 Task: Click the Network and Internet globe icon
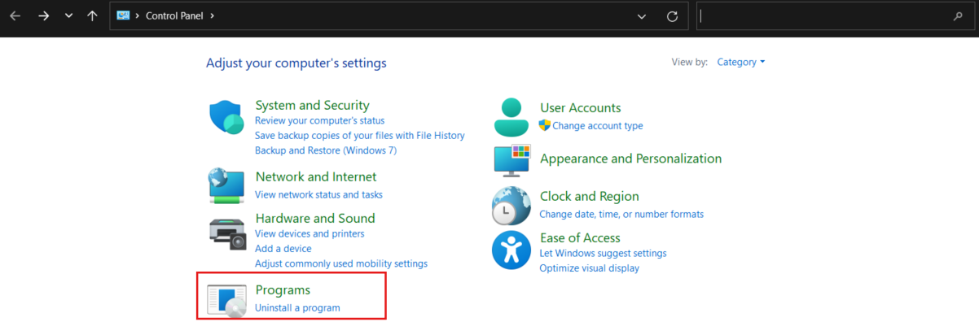tap(226, 185)
